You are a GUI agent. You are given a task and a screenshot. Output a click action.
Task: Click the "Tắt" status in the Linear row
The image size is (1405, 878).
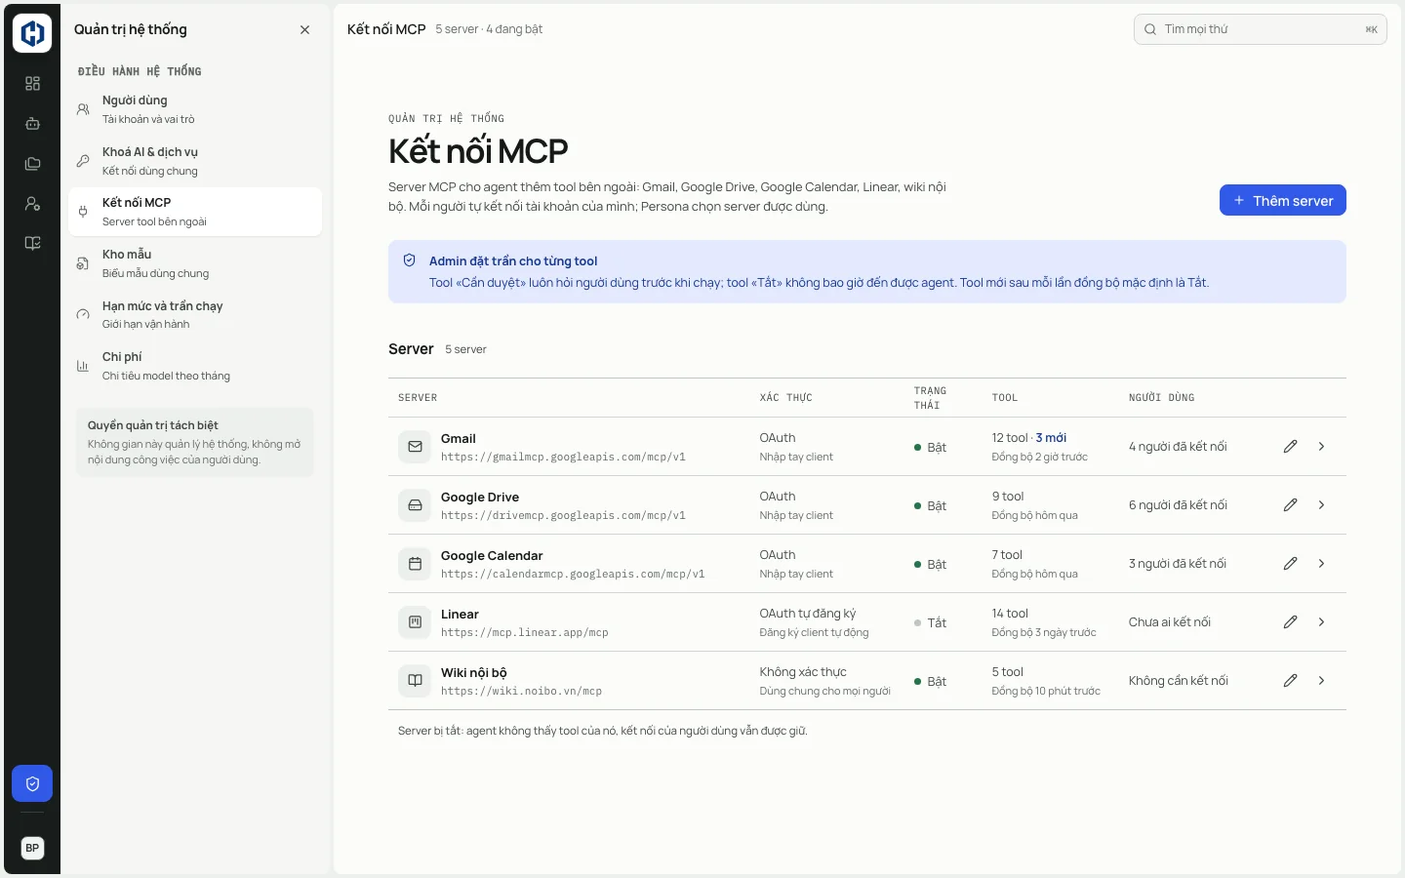pyautogui.click(x=931, y=622)
